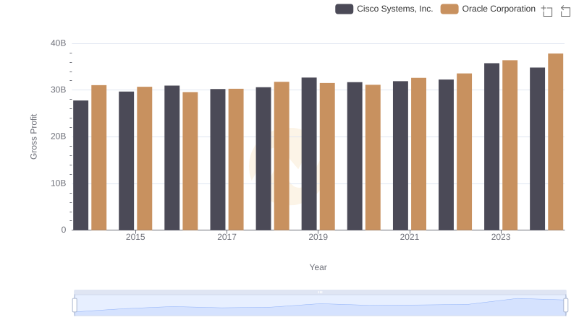This screenshot has width=579, height=333.
Task: Grab the left data zoom slider handle
Action: click(75, 306)
